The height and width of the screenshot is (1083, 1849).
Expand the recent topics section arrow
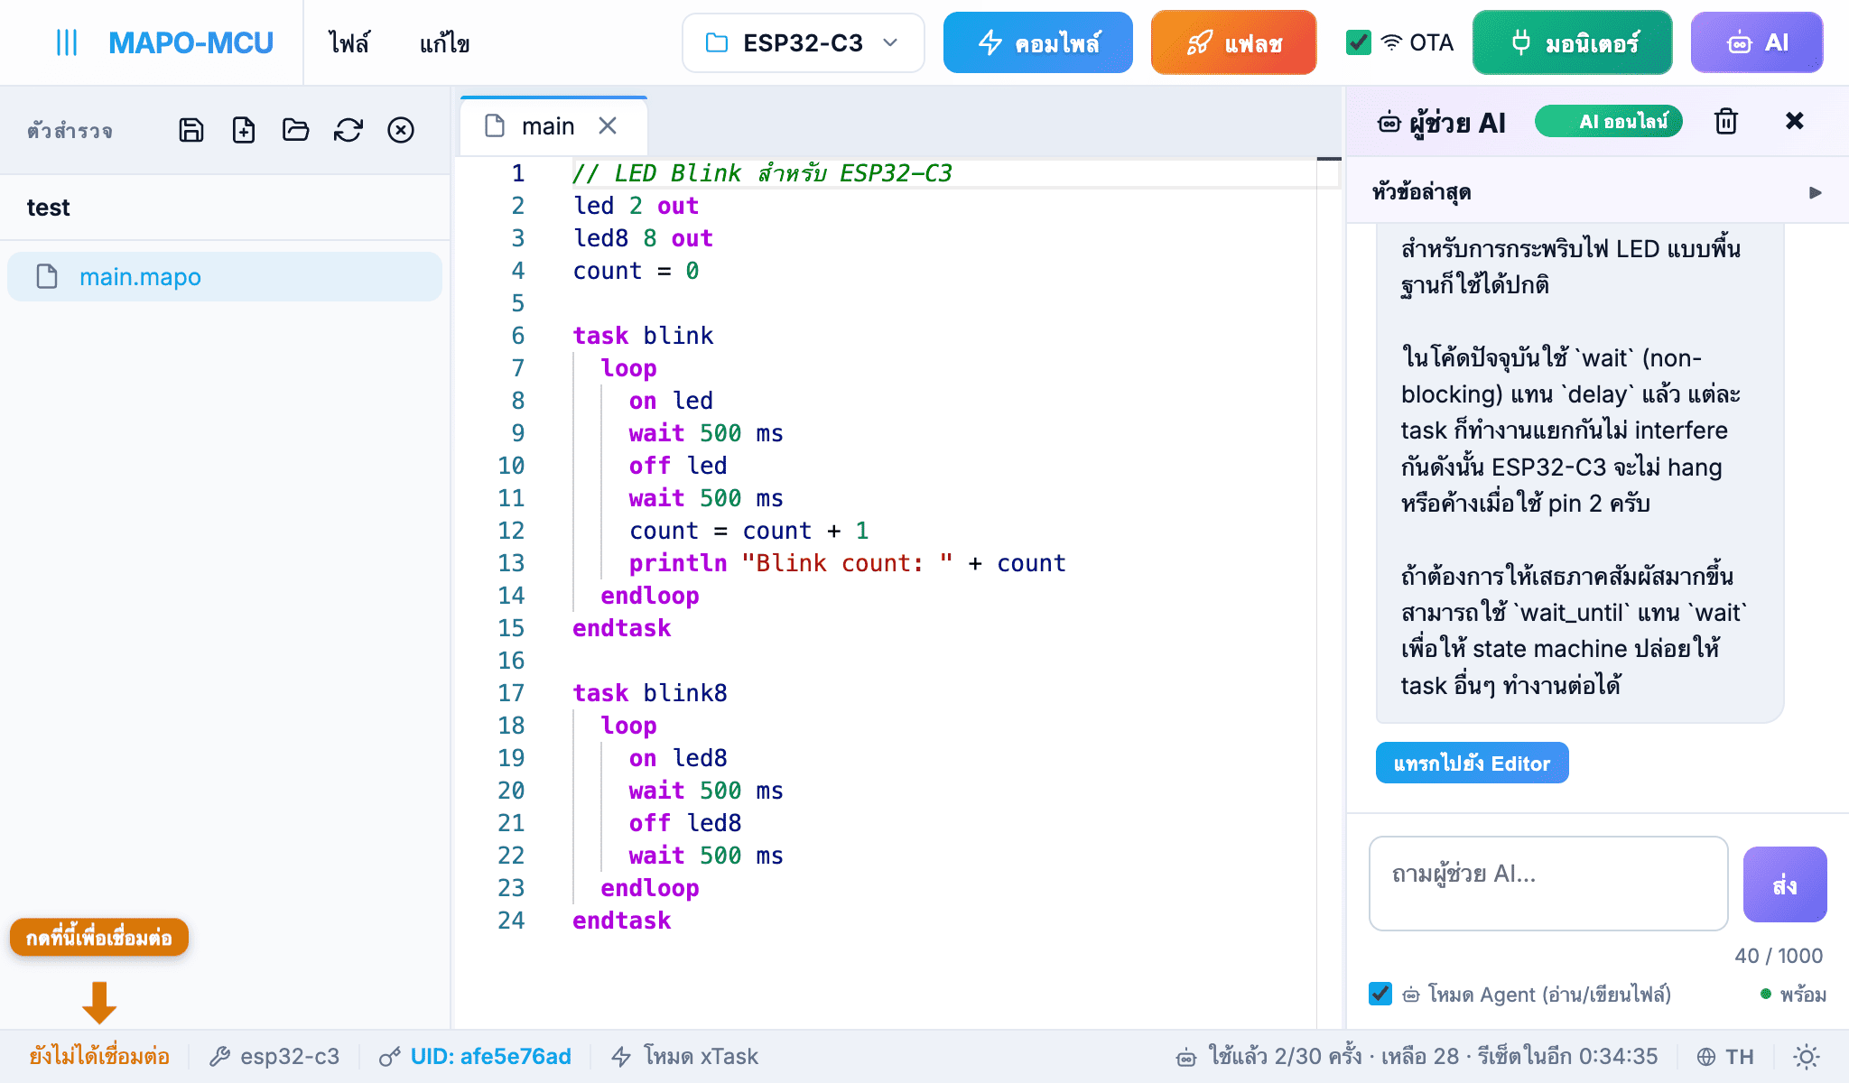coord(1815,192)
